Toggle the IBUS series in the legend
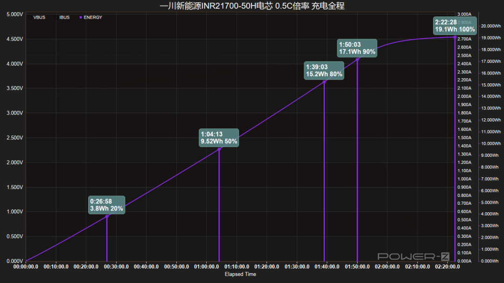The image size is (504, 283). coord(63,17)
